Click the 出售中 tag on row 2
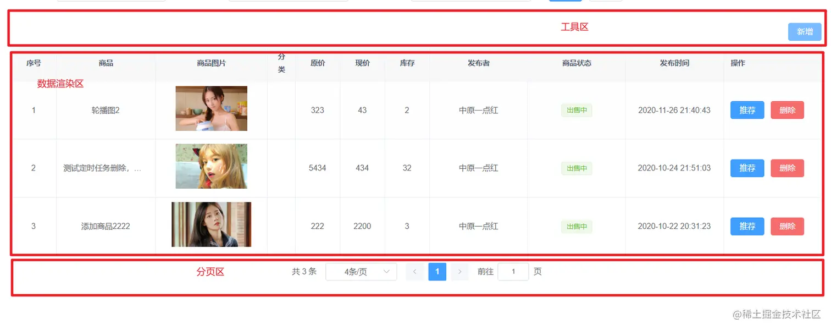This screenshot has width=831, height=330. [x=576, y=168]
